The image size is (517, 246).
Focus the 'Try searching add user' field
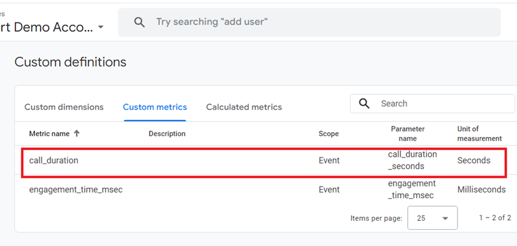pyautogui.click(x=310, y=23)
